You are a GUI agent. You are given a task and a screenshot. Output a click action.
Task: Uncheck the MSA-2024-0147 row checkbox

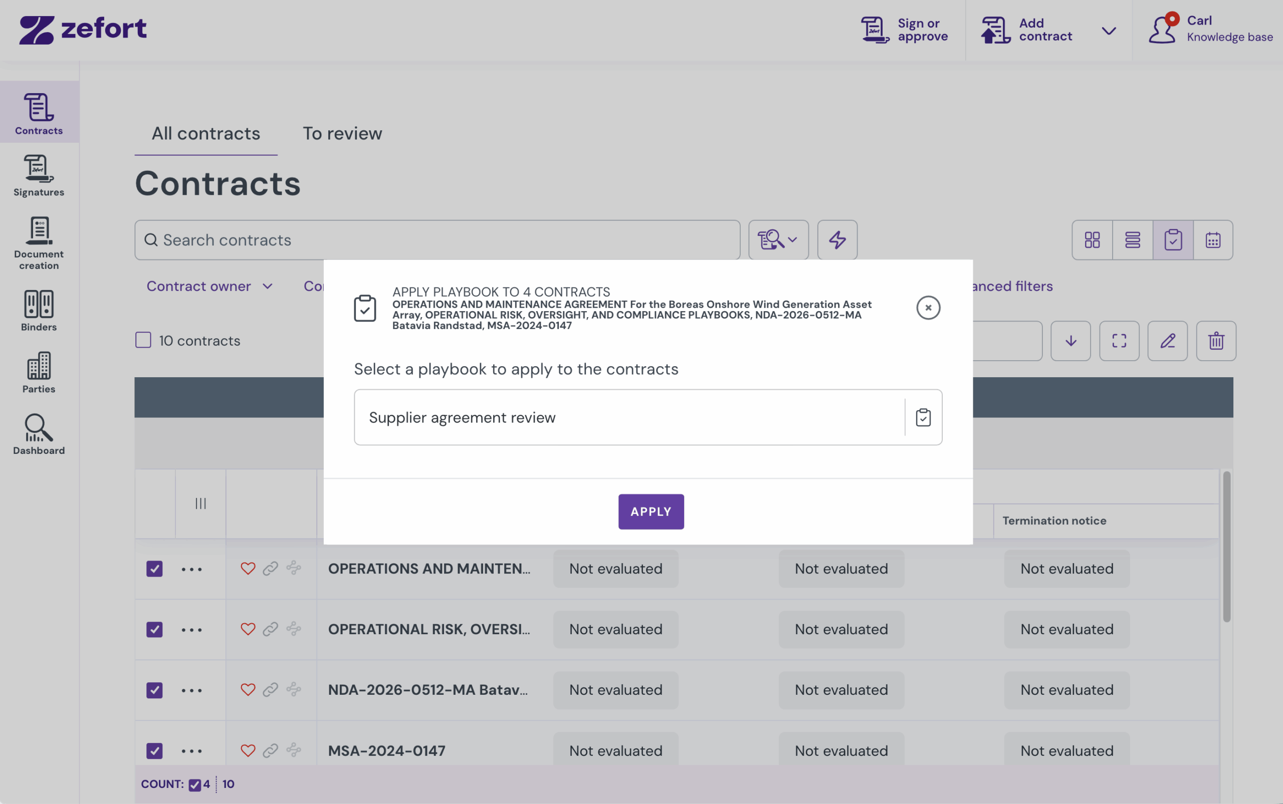(154, 750)
